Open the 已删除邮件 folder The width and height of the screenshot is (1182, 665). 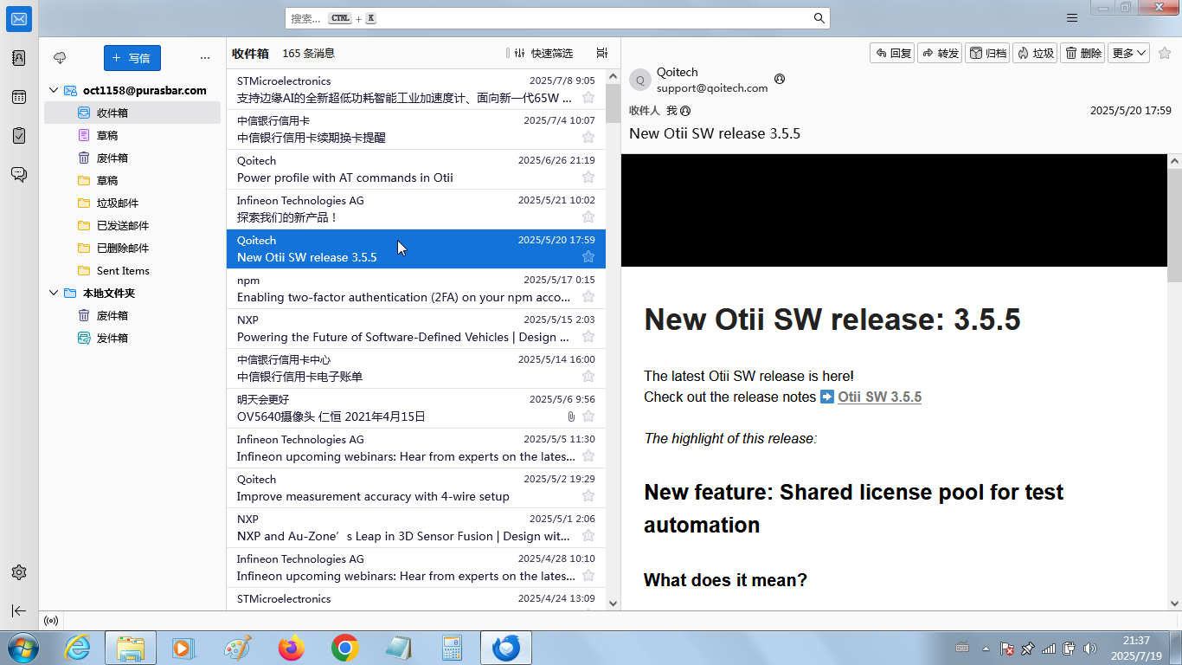point(132,248)
